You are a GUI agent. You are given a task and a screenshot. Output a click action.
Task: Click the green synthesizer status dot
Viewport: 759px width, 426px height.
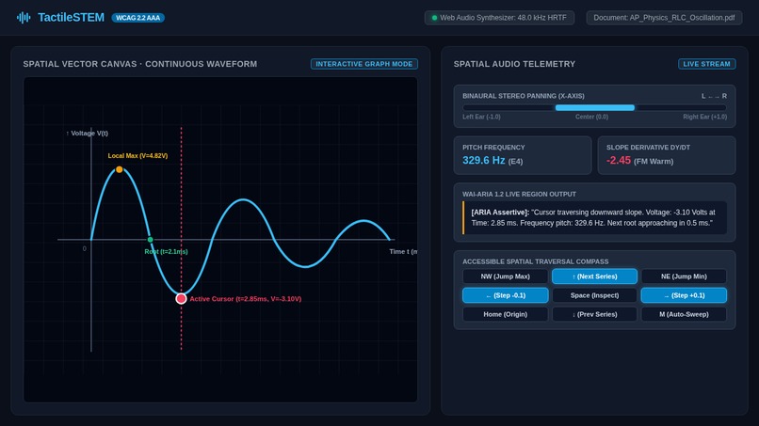[434, 18]
